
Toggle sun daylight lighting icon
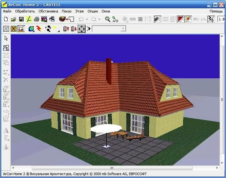click(x=56, y=29)
